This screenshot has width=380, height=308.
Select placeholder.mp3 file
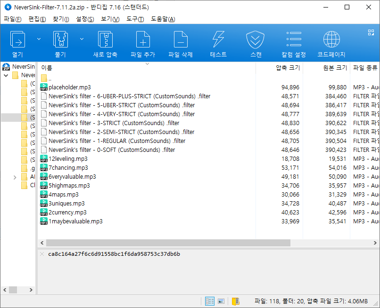[66, 87]
